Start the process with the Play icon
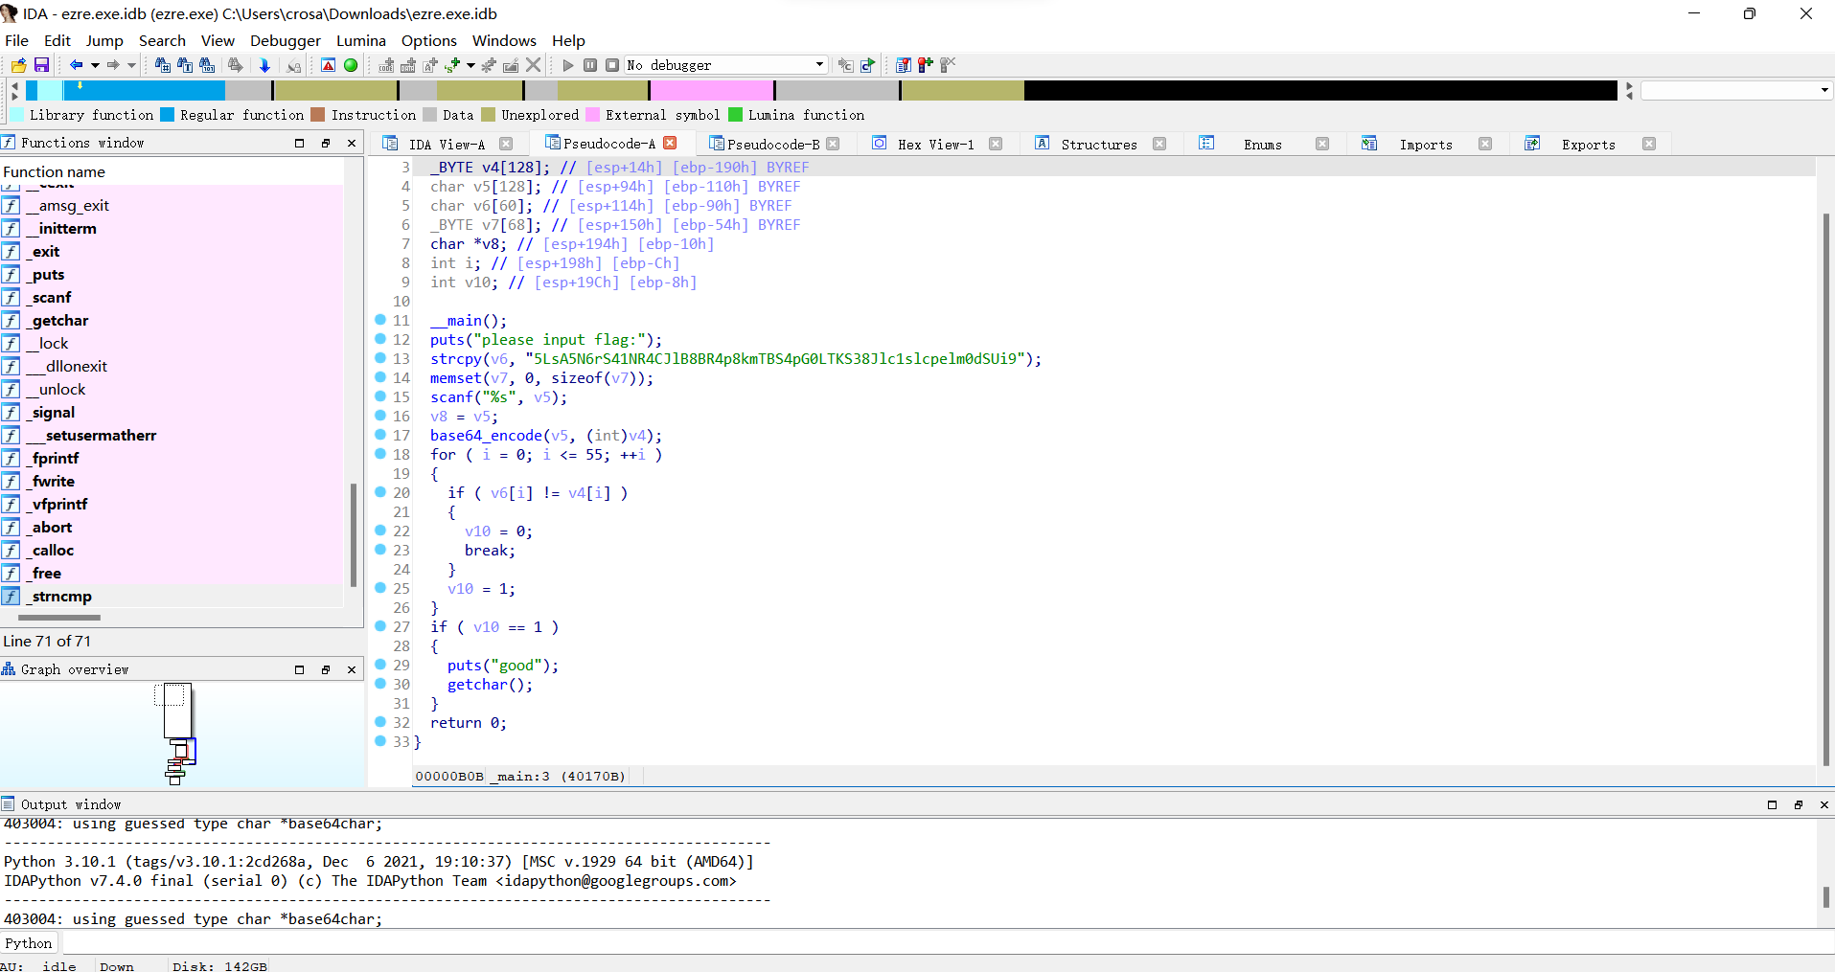The width and height of the screenshot is (1835, 972). point(568,65)
